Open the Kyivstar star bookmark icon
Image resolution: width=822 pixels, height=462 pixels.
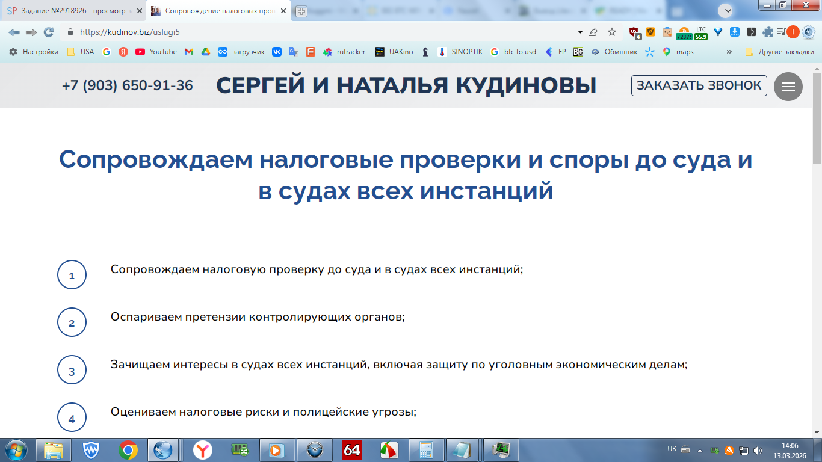[649, 52]
